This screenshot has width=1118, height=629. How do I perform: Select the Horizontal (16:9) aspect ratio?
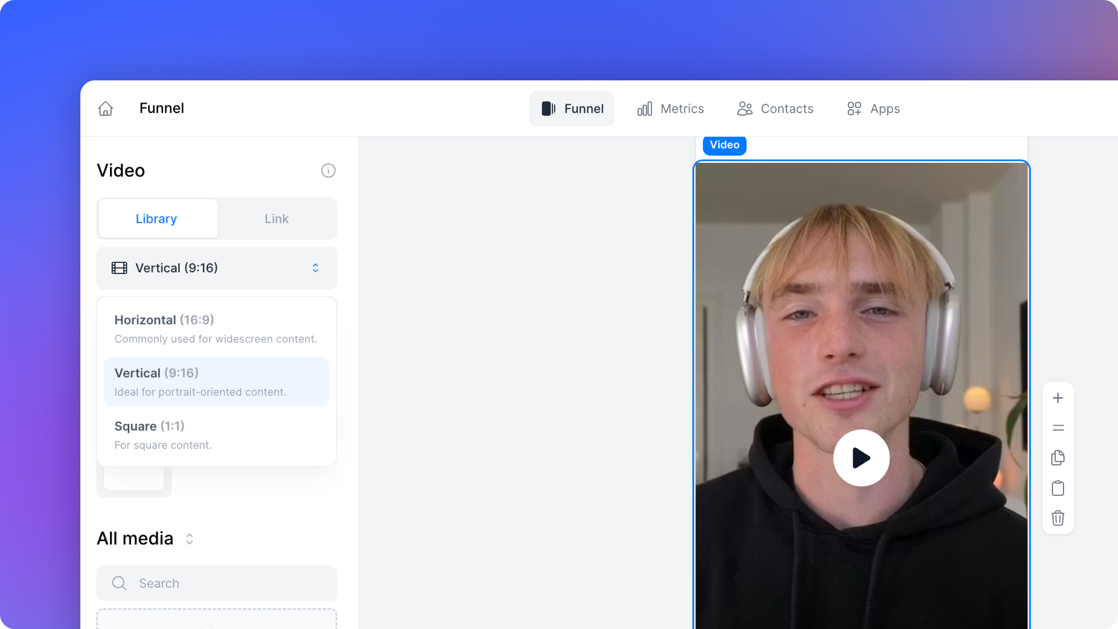pos(216,328)
